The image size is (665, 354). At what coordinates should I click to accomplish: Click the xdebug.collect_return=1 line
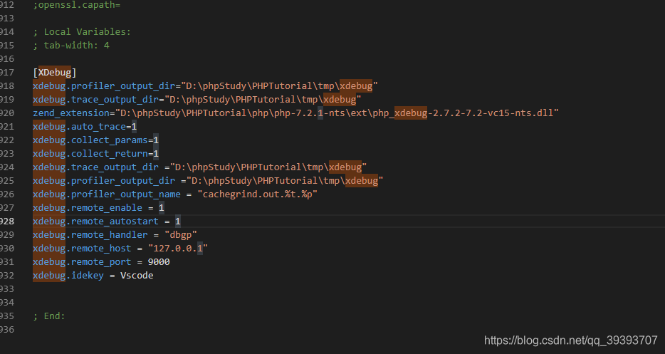point(96,153)
